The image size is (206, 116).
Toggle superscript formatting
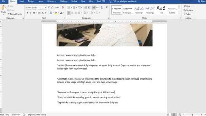[x=46, y=13]
